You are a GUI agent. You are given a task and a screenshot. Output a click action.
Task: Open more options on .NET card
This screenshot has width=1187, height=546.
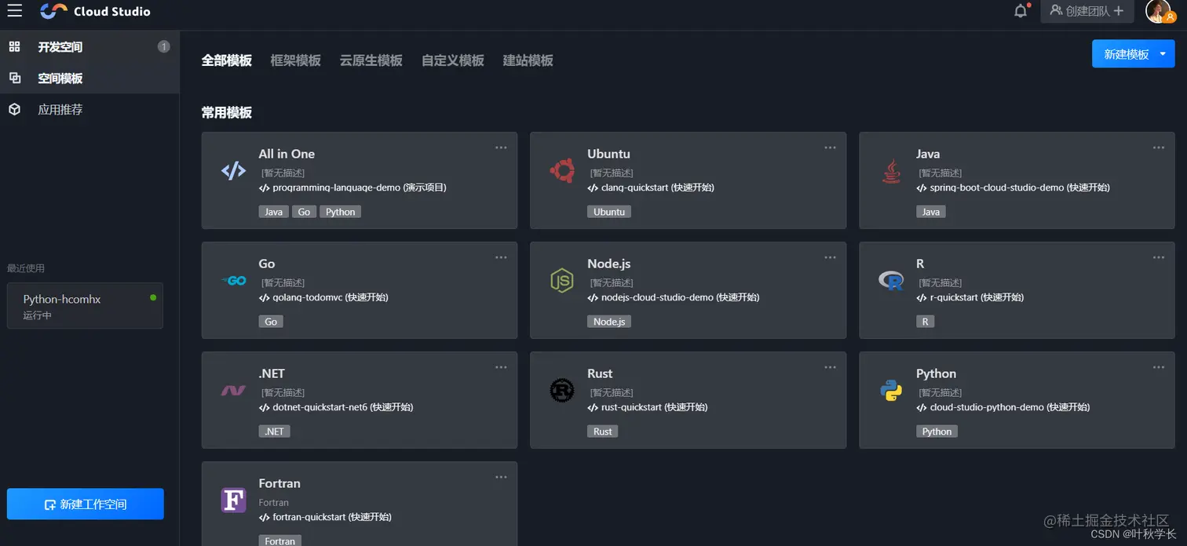pos(501,367)
